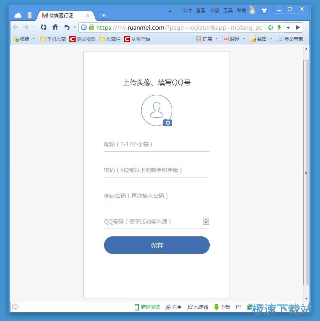Image resolution: width=320 pixels, height=321 pixels.
Task: Open the 医生 browser doctor
Action: (173, 307)
